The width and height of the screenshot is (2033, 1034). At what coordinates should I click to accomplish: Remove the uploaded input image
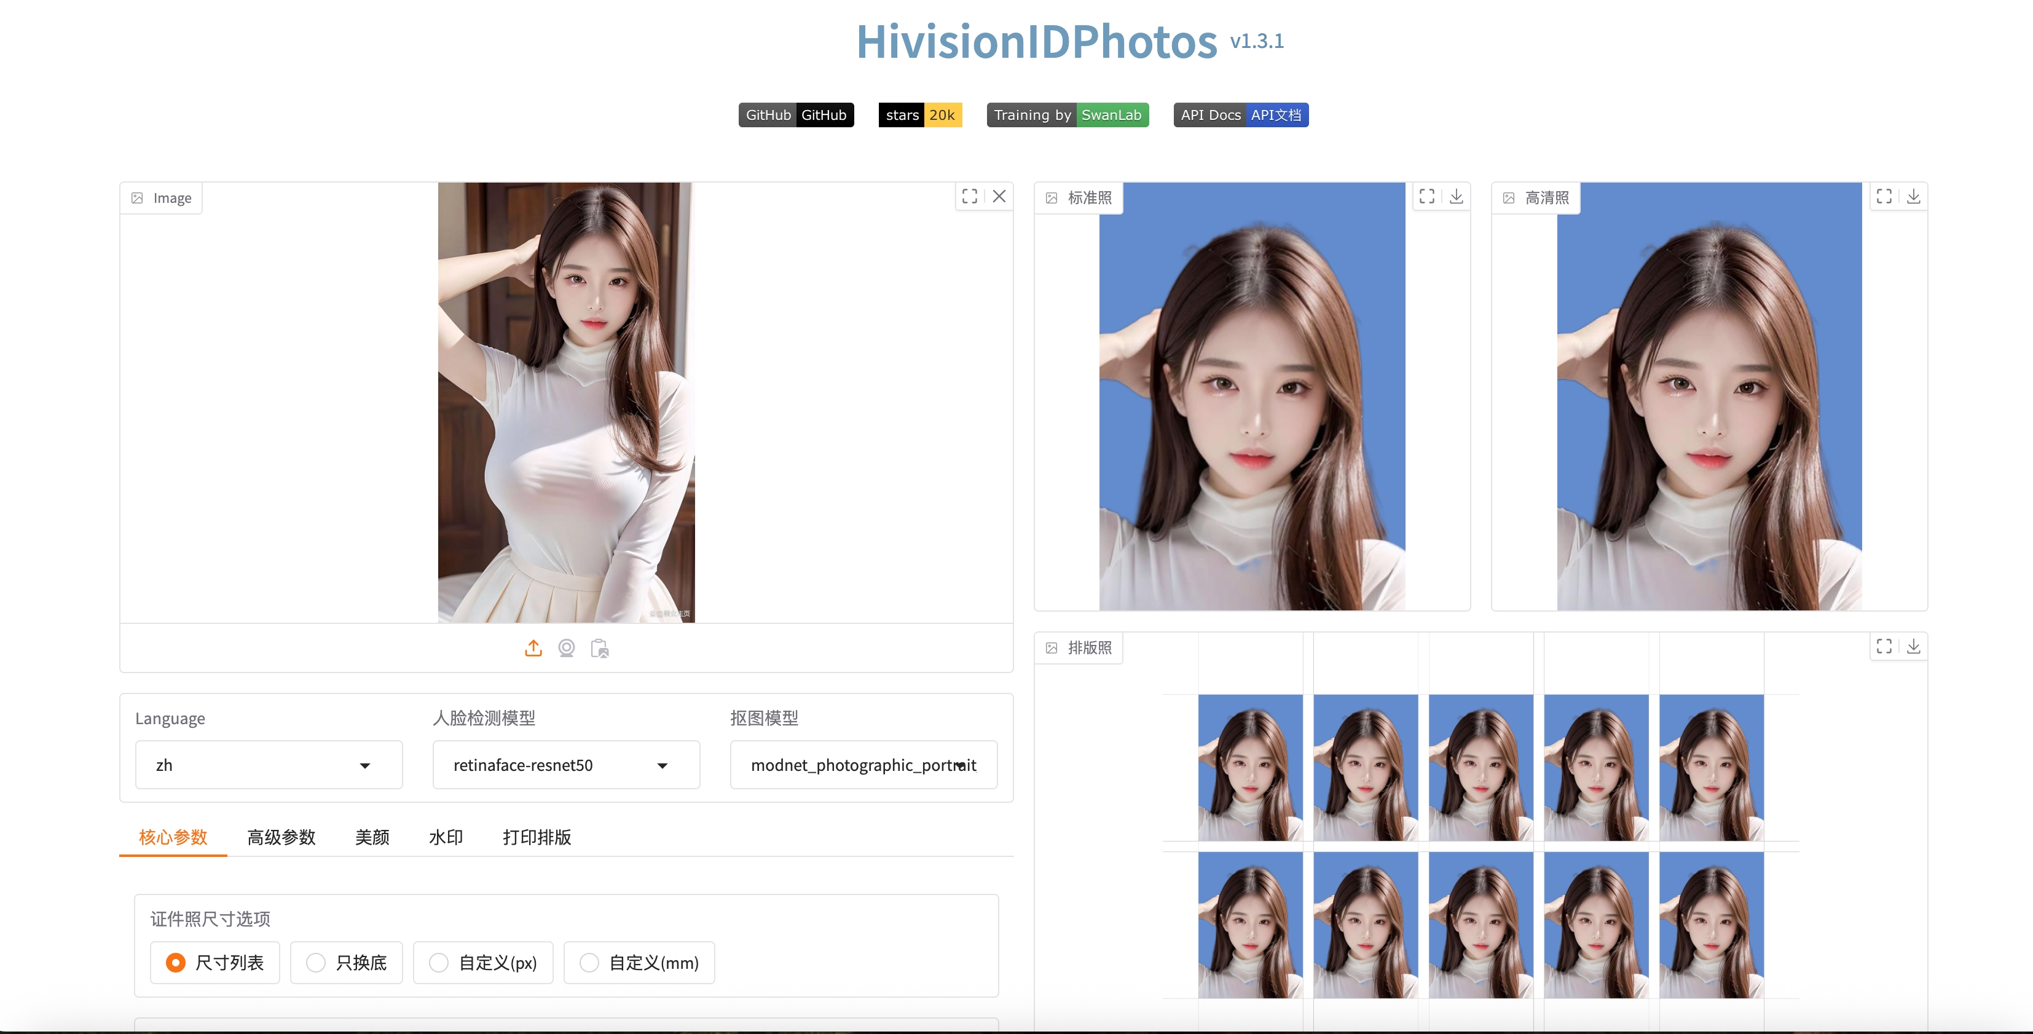999,197
